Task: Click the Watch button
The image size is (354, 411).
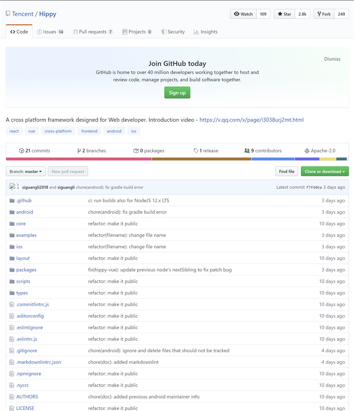Action: pyautogui.click(x=243, y=14)
